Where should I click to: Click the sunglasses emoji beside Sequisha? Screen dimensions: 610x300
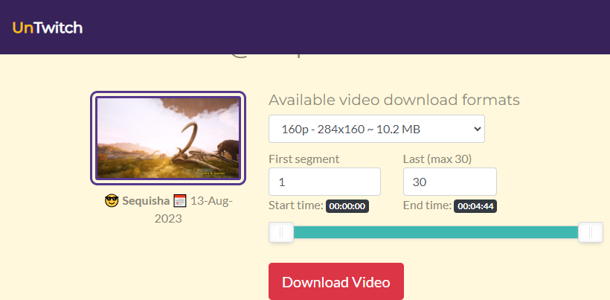coord(112,201)
